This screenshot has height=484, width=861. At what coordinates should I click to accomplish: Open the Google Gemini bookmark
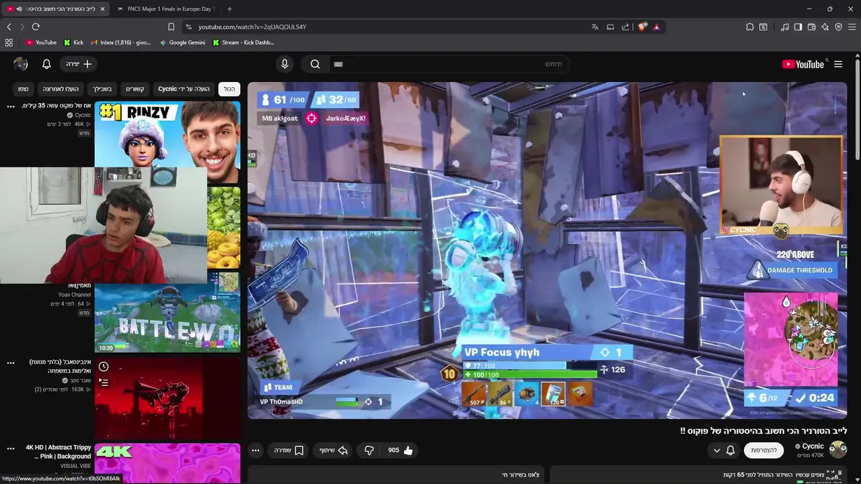pyautogui.click(x=182, y=42)
